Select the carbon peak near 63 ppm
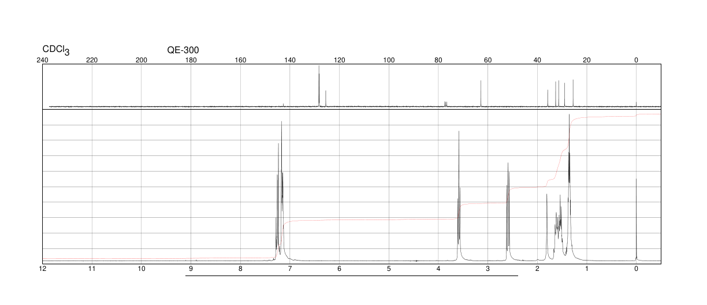 click(481, 94)
